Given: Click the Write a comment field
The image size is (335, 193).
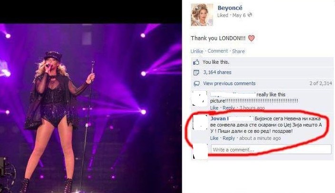Looking at the screenshot, I should point(271,149).
